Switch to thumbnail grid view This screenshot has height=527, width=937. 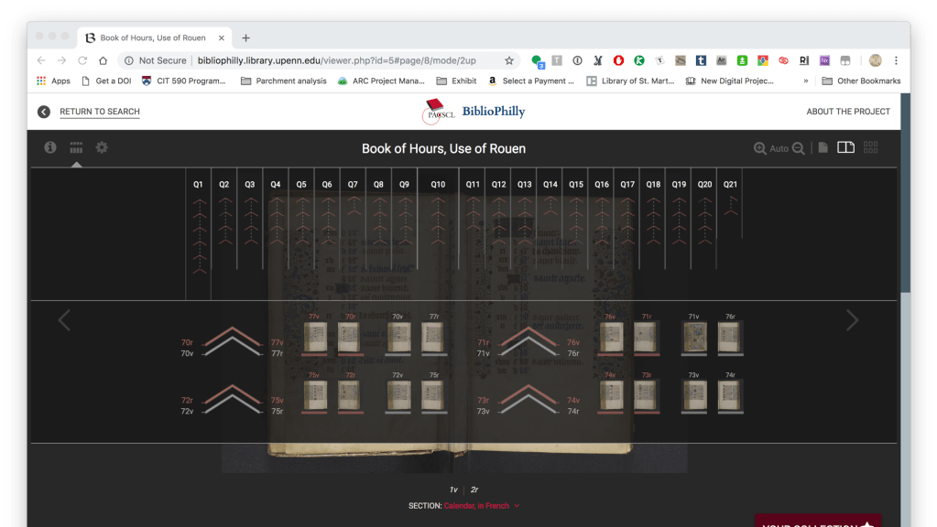tap(871, 147)
